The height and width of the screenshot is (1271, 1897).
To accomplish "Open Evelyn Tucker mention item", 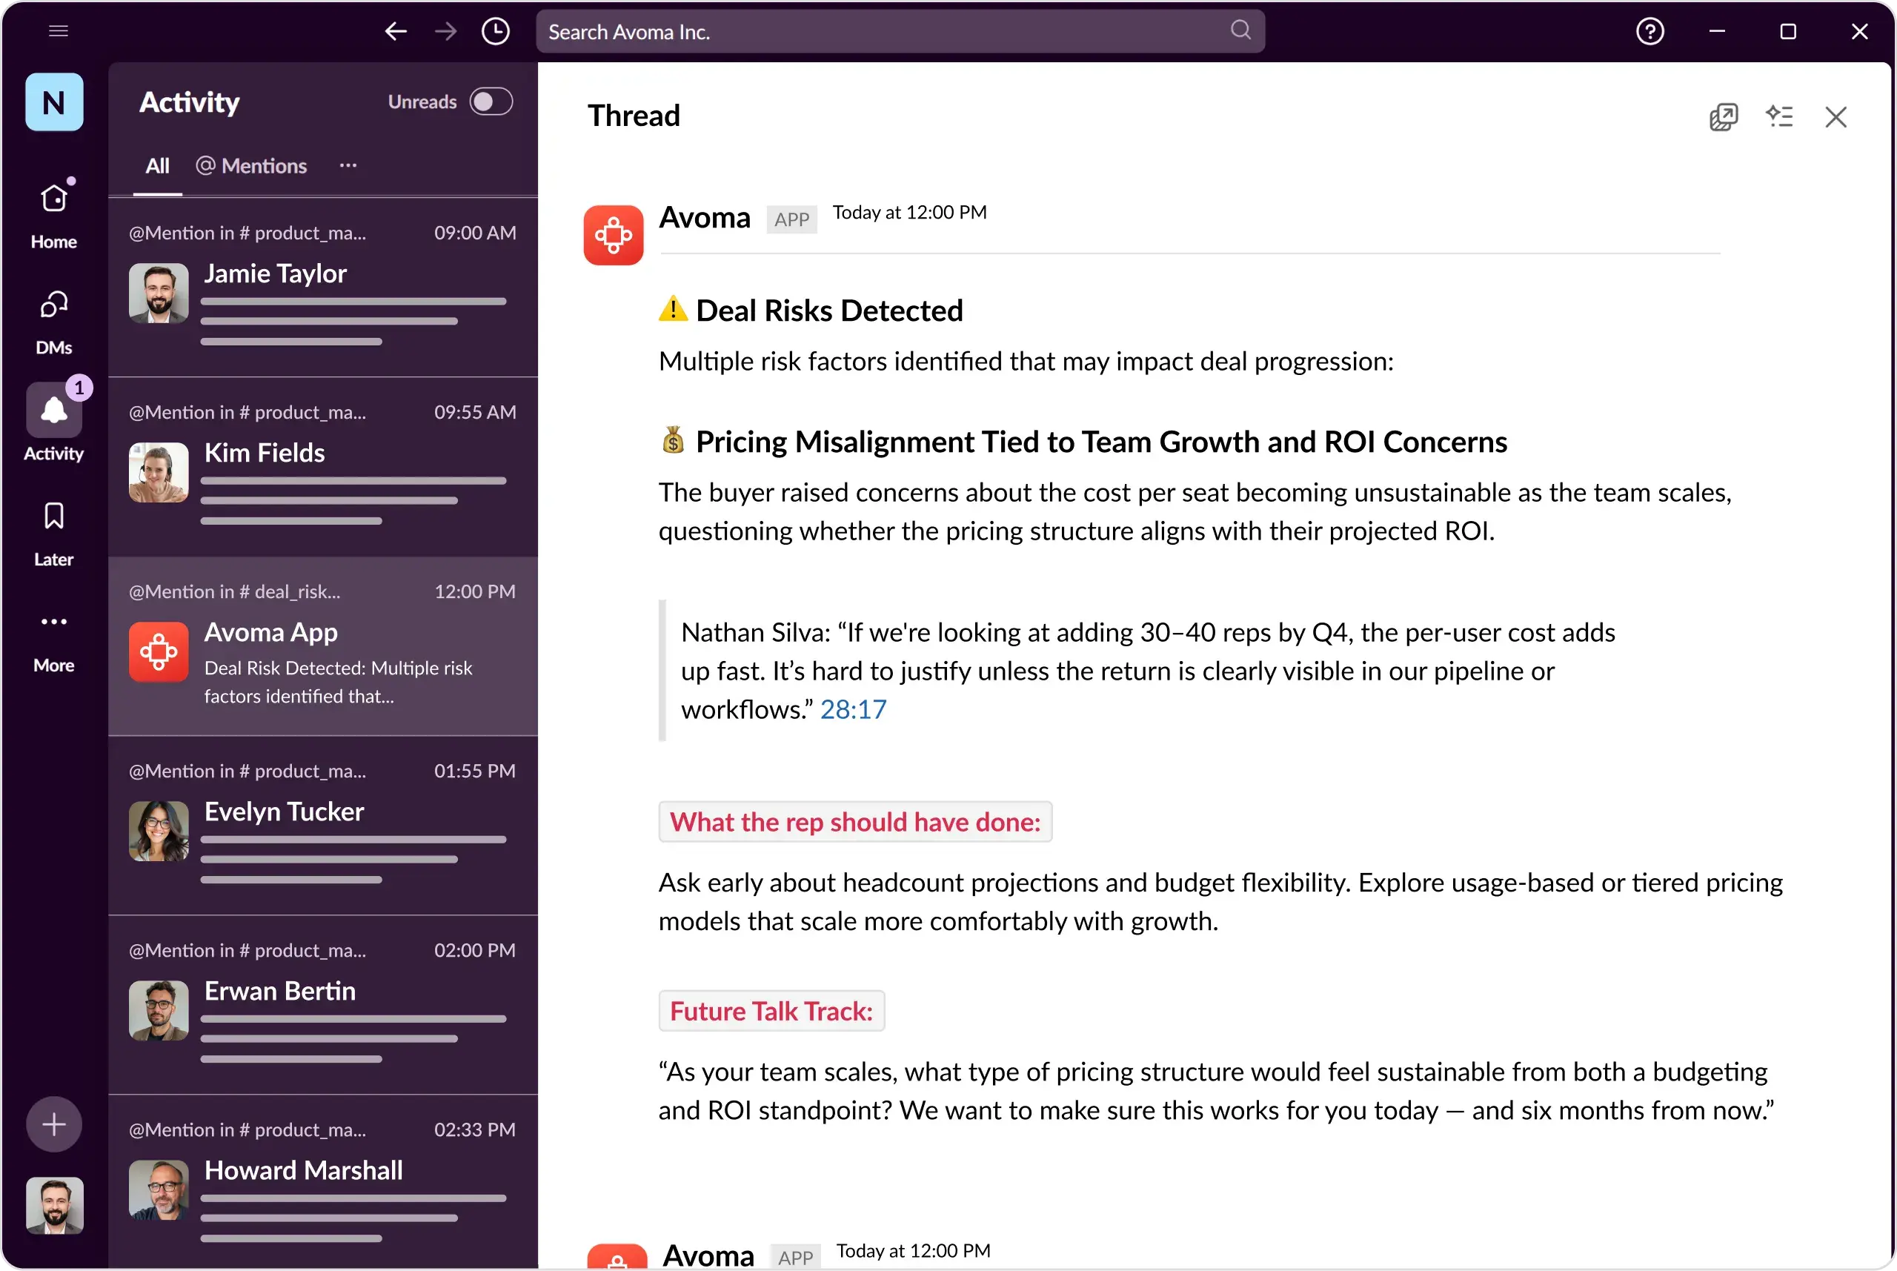I will click(x=322, y=827).
